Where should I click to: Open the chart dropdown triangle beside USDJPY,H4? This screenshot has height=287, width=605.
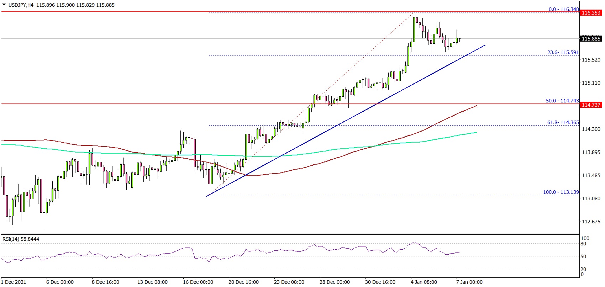click(4, 5)
